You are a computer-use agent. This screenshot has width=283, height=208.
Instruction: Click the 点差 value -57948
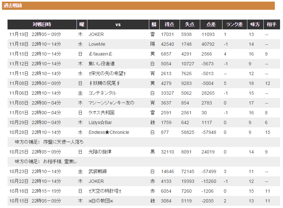coord(209,132)
